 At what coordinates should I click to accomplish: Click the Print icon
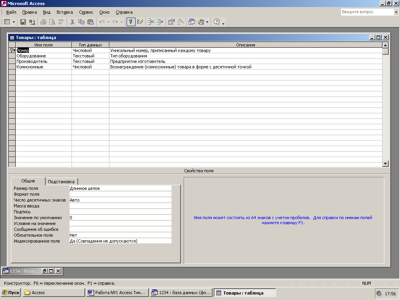tap(43, 22)
